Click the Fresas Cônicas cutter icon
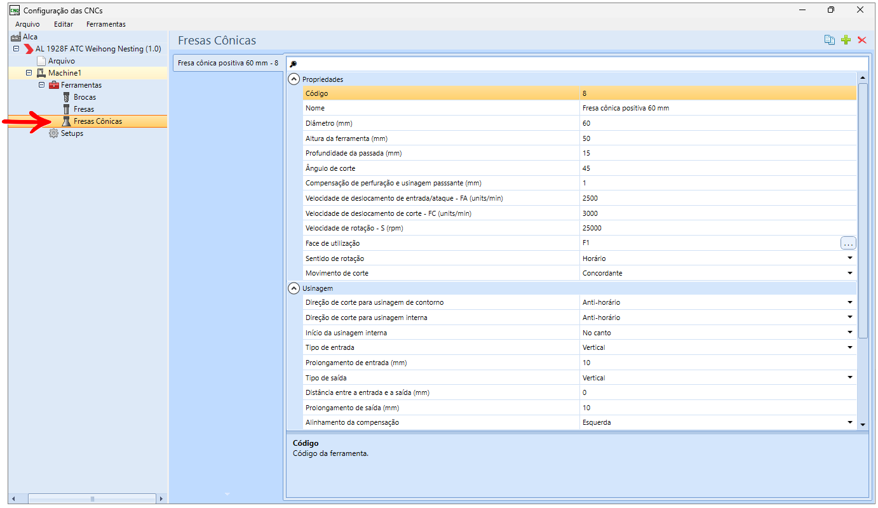This screenshot has width=878, height=508. 66,121
